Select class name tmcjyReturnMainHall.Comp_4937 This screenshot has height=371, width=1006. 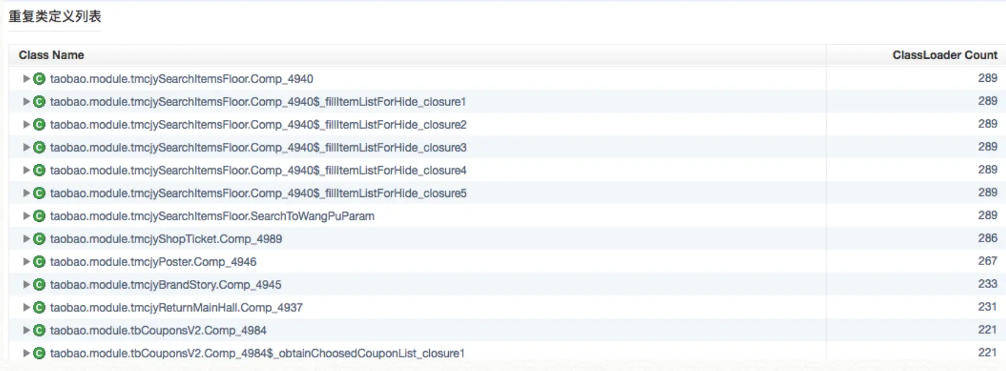pos(176,308)
